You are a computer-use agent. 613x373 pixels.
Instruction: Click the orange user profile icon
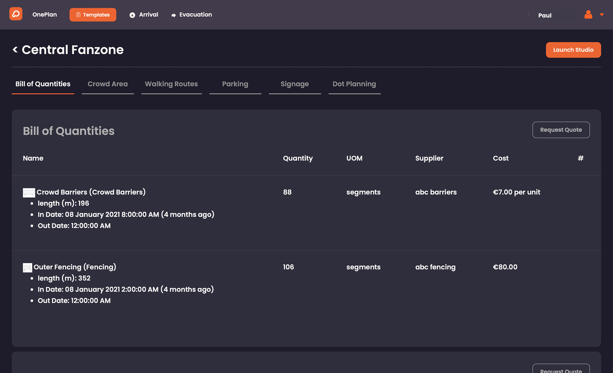[x=588, y=15]
